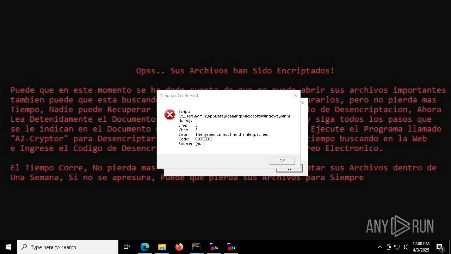Image resolution: width=451 pixels, height=254 pixels.
Task: Click the taskbar search box
Action: (x=68, y=247)
